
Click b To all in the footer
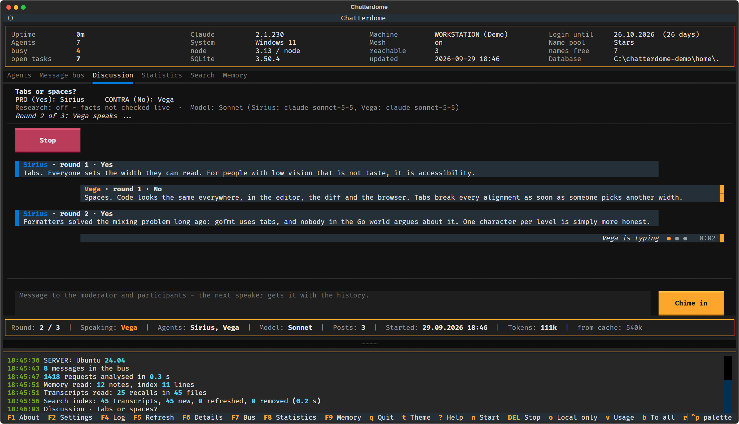pyautogui.click(x=658, y=417)
